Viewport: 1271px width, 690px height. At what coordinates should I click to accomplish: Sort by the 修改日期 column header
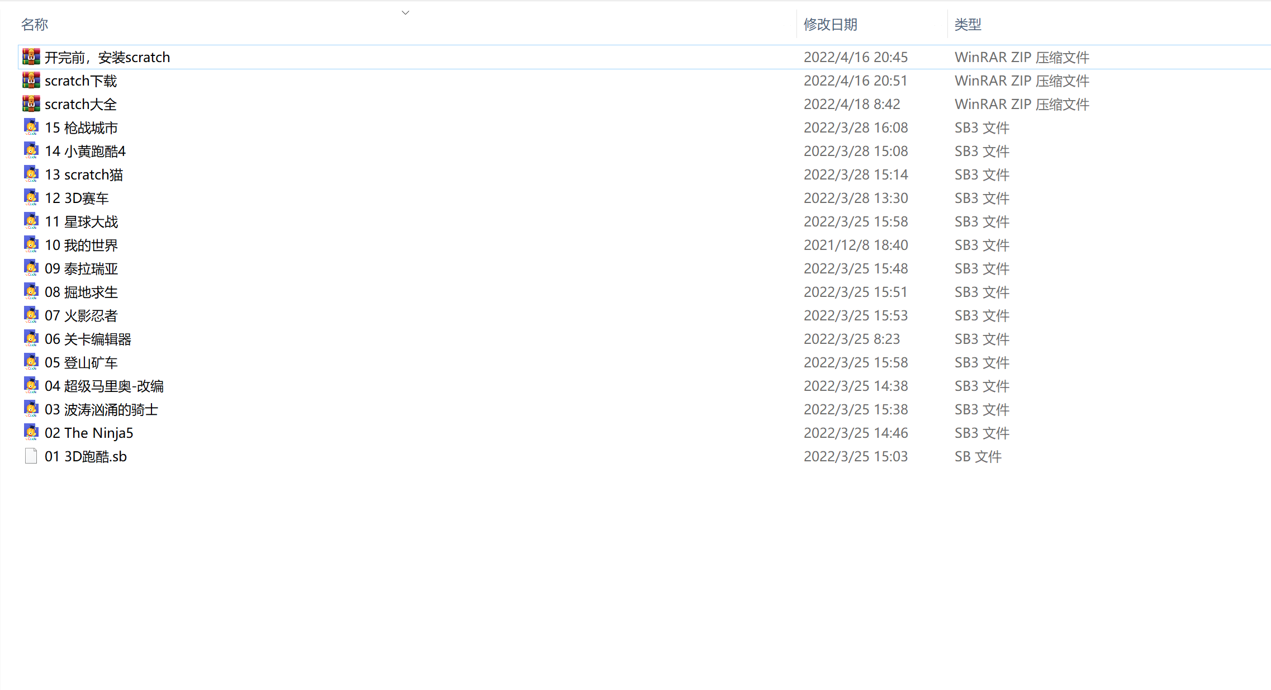[831, 25]
